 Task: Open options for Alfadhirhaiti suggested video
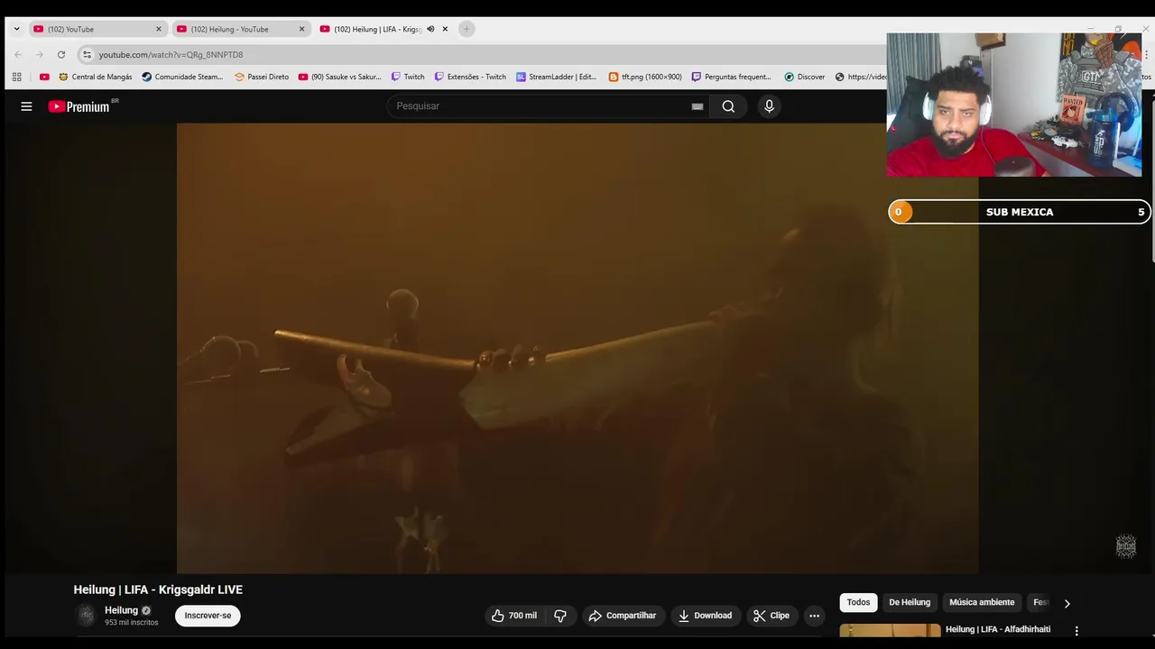[x=1076, y=631]
